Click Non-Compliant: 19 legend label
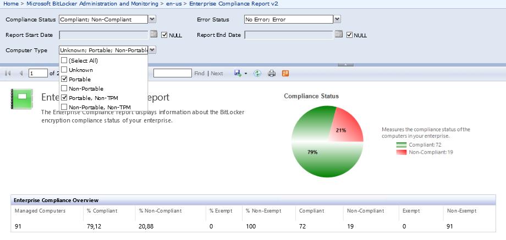506x240 pixels. (431, 152)
